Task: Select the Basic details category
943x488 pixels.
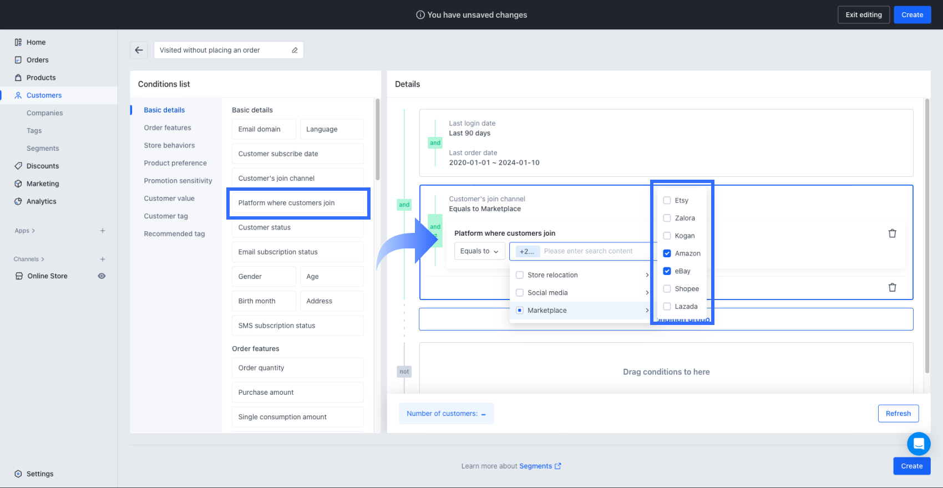Action: tap(164, 110)
